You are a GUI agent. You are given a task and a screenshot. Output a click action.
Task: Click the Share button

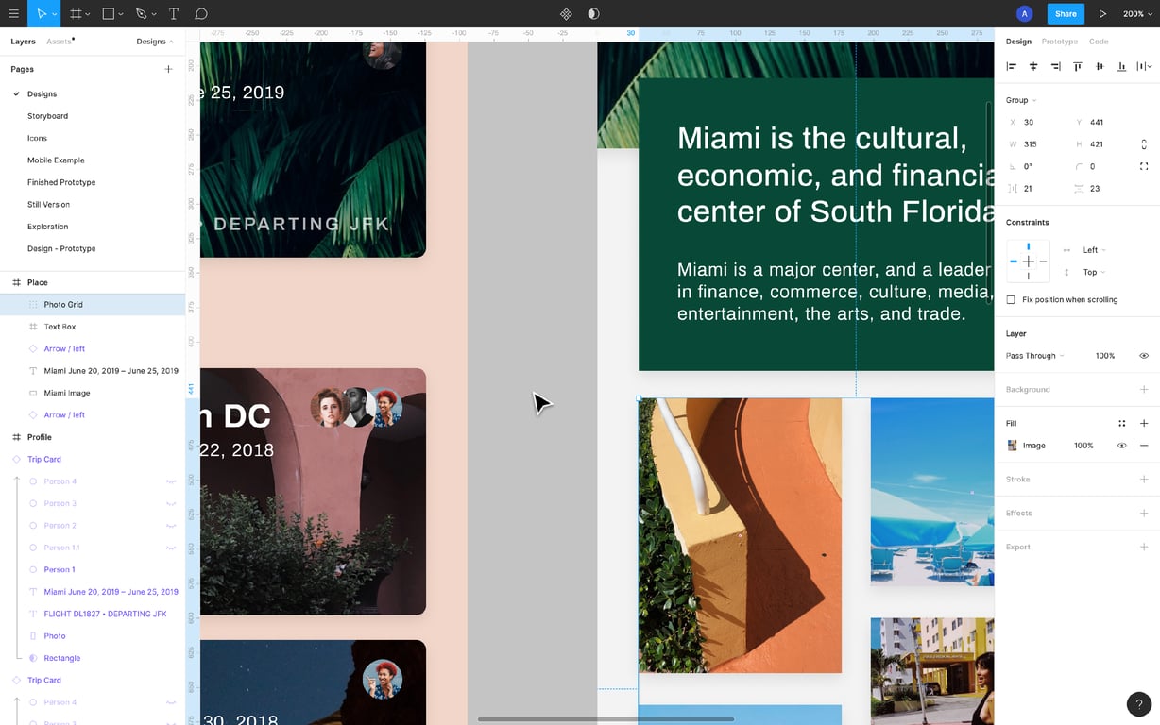(x=1066, y=14)
